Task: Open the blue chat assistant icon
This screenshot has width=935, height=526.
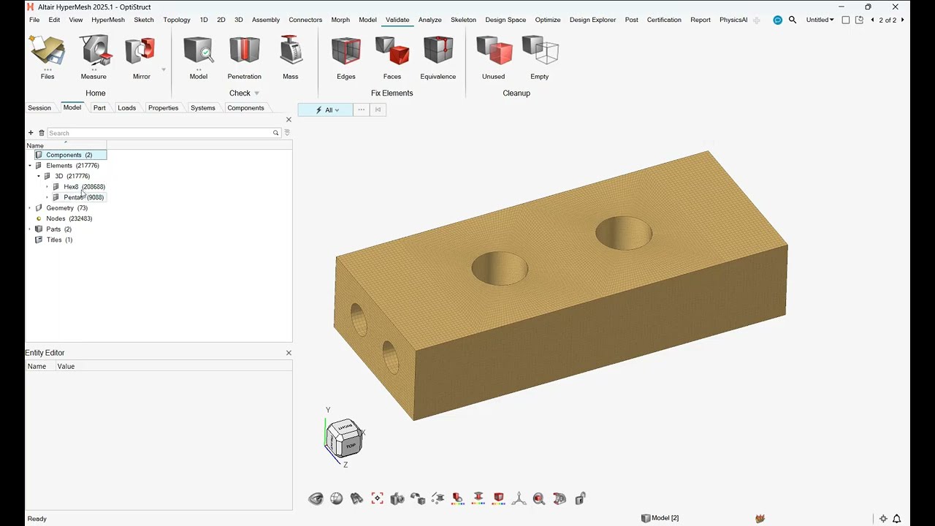Action: point(777,20)
